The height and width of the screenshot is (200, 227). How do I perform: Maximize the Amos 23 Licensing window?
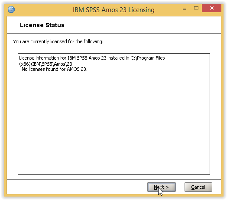point(196,8)
